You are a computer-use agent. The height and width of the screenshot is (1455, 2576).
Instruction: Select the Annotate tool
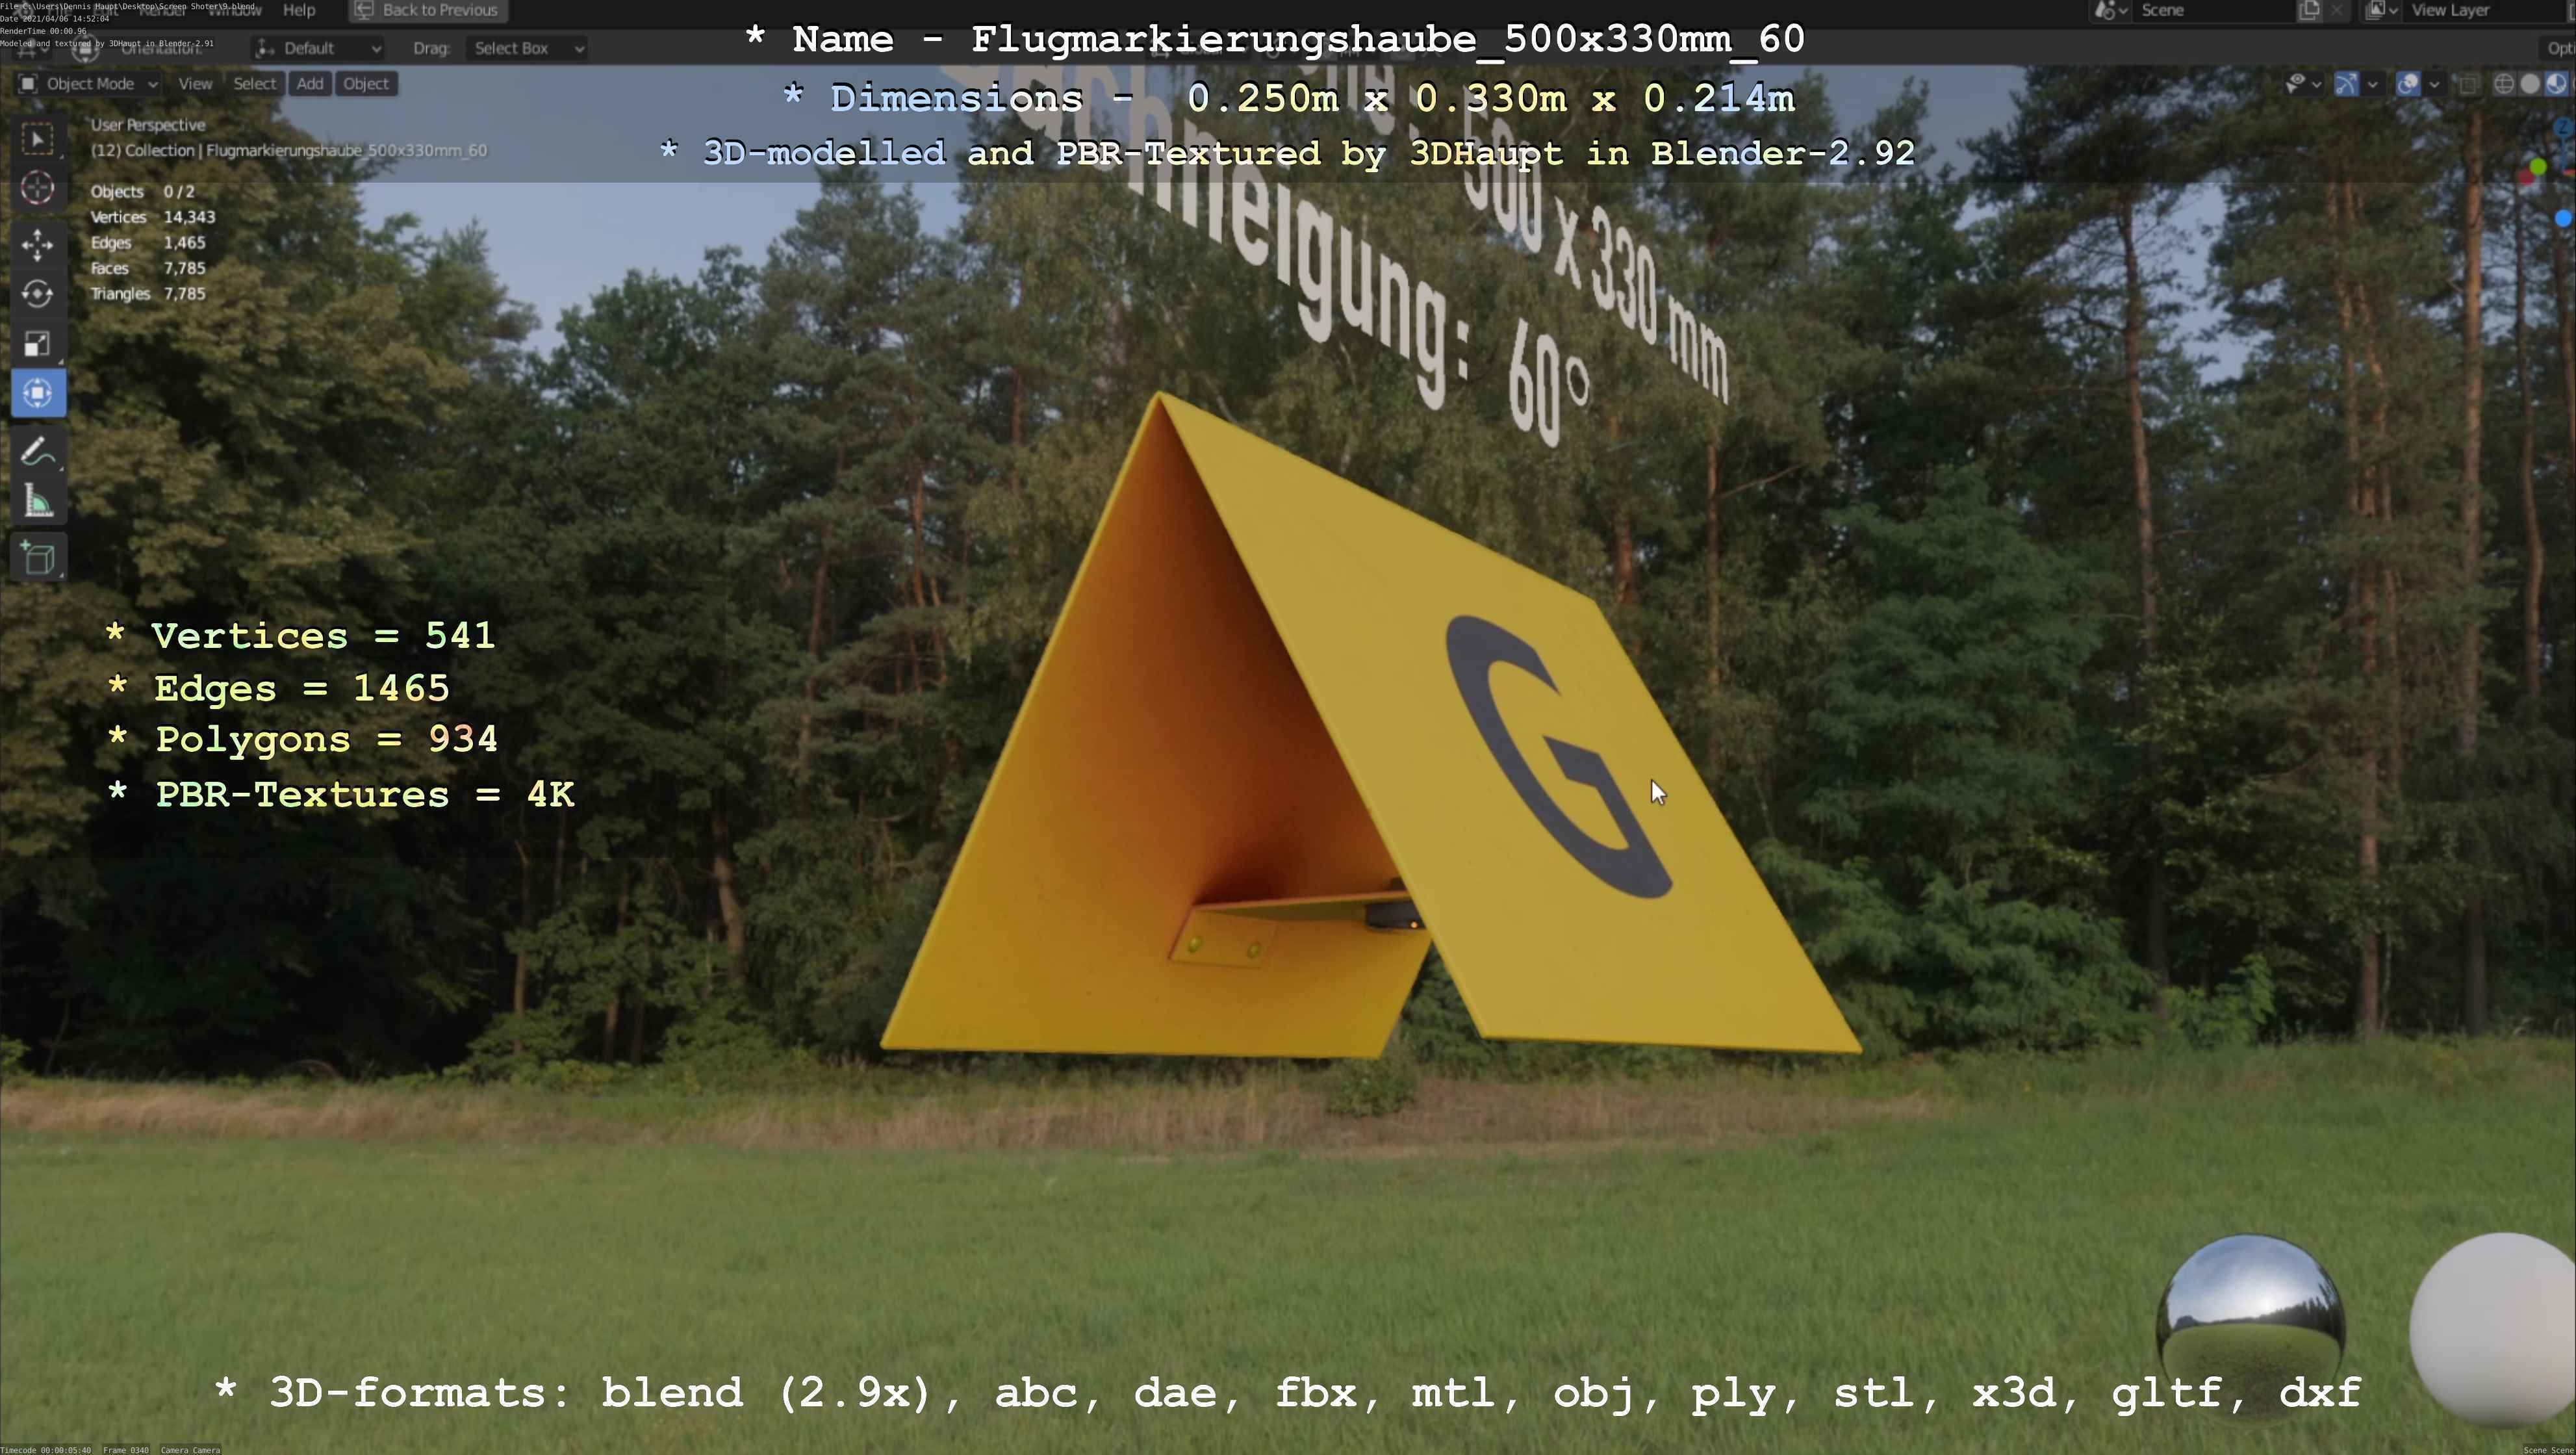pyautogui.click(x=38, y=452)
